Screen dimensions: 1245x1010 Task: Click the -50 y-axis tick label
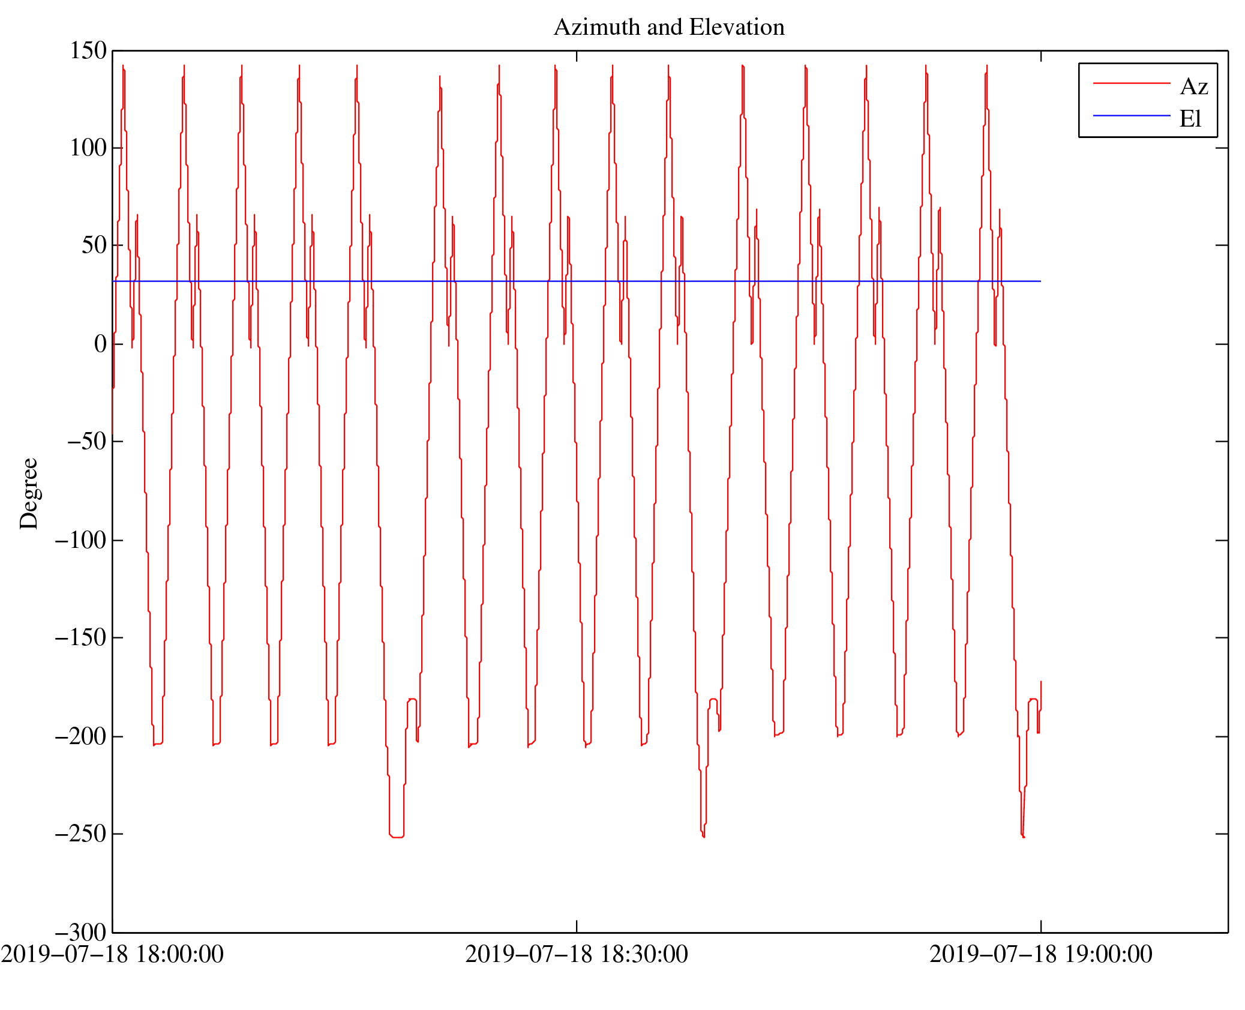click(x=86, y=441)
